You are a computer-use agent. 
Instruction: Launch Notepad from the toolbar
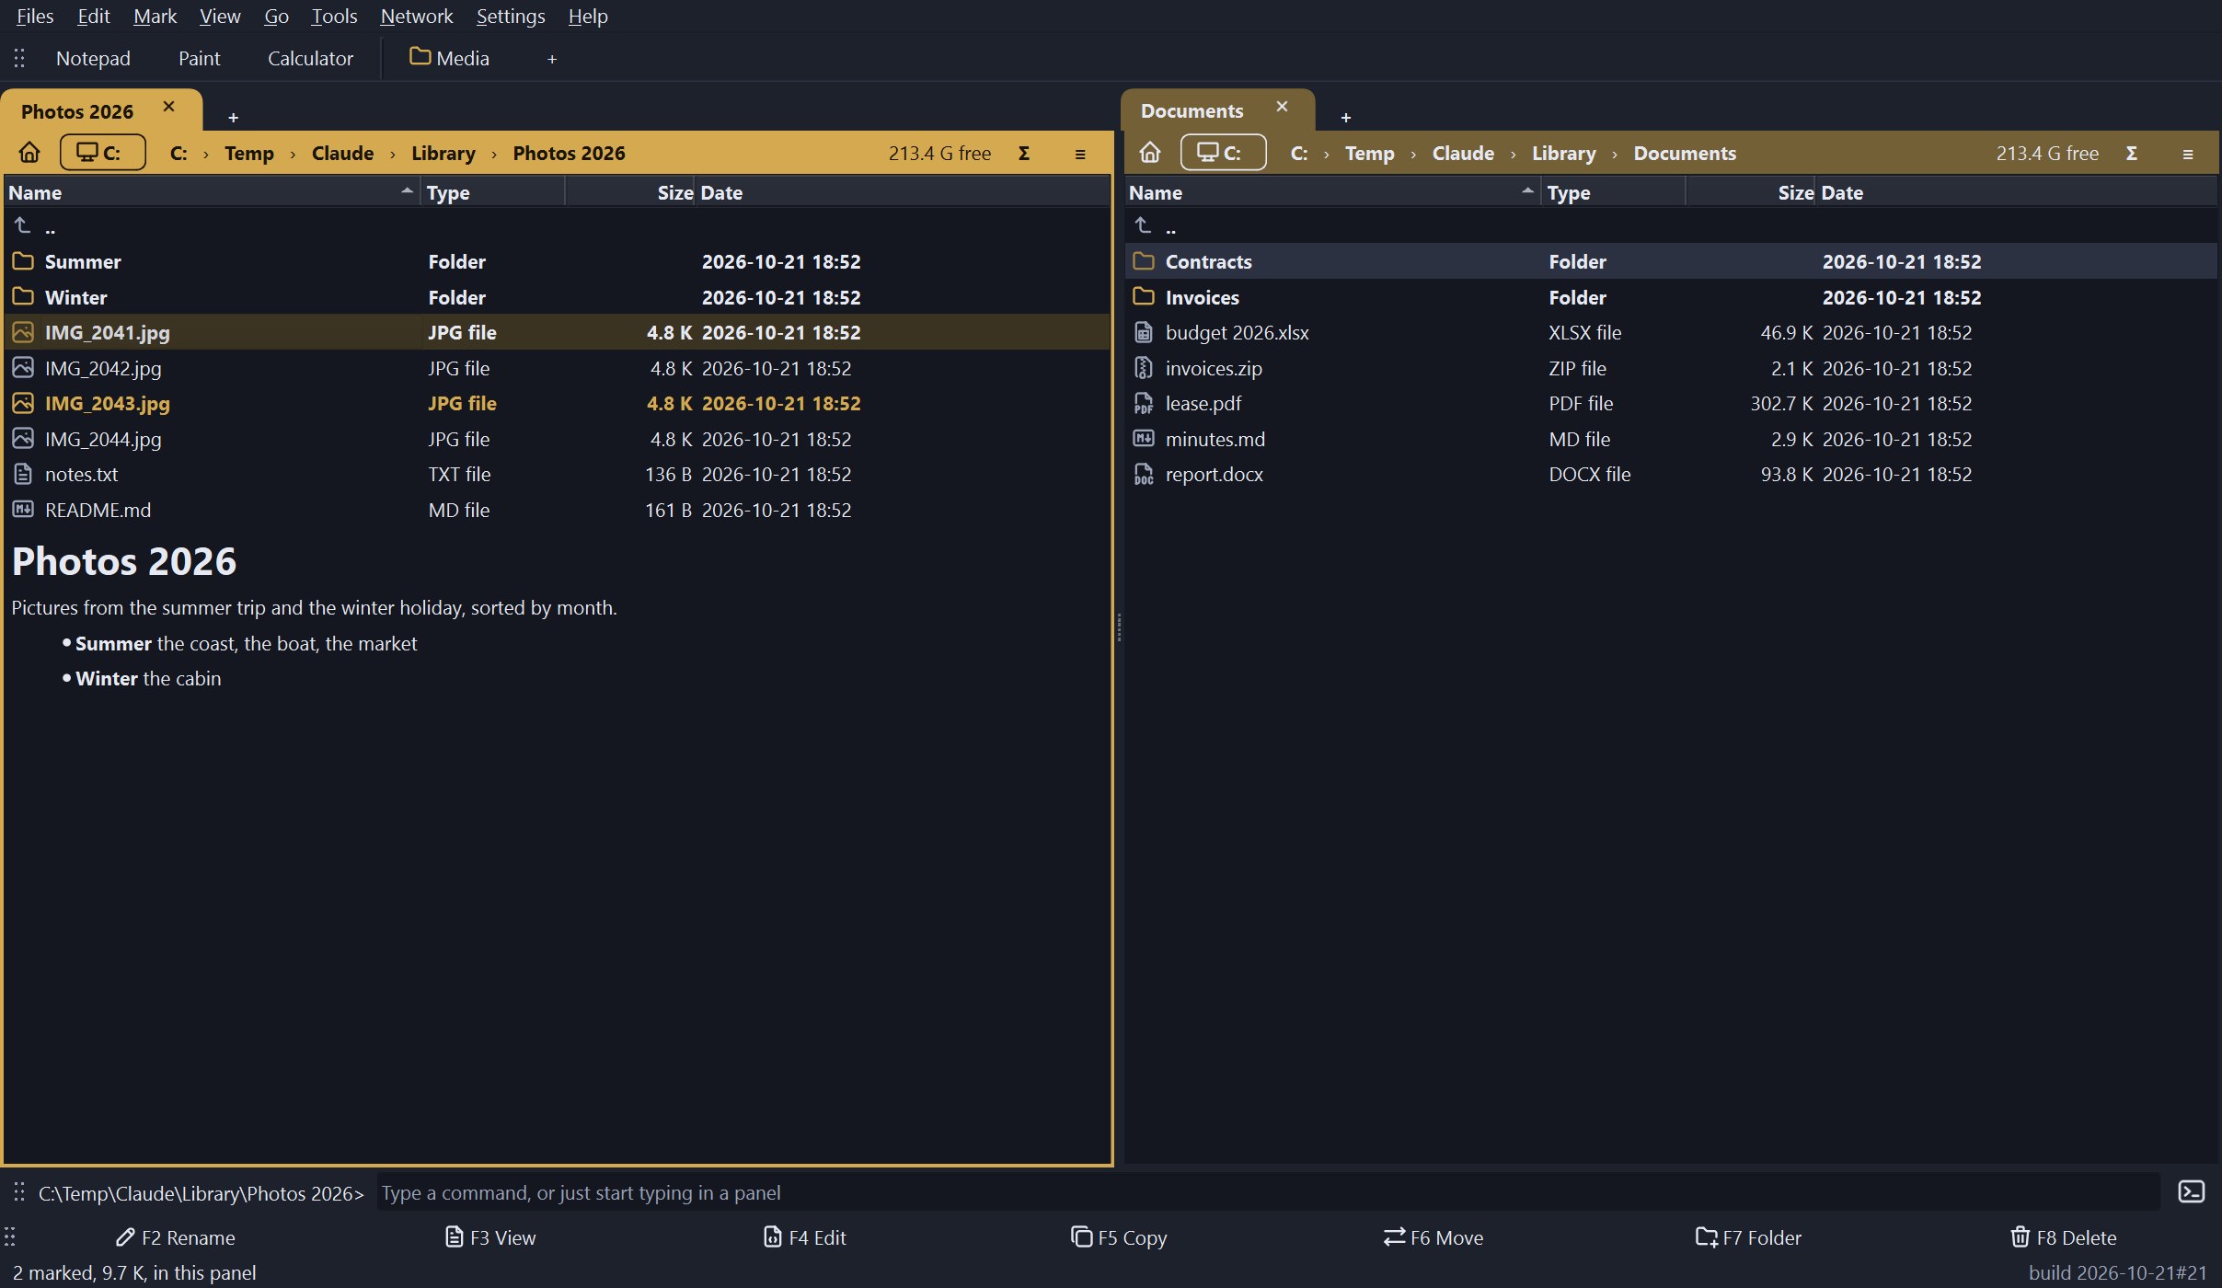pos(93,58)
